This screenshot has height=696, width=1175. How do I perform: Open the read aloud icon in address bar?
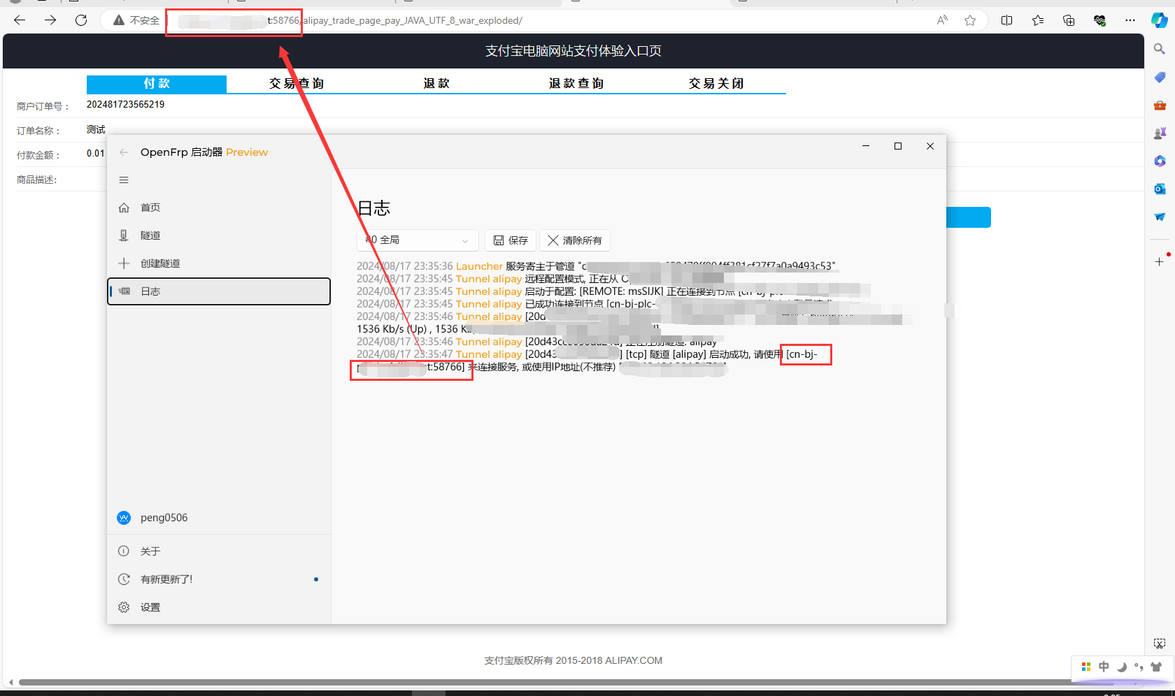tap(942, 20)
